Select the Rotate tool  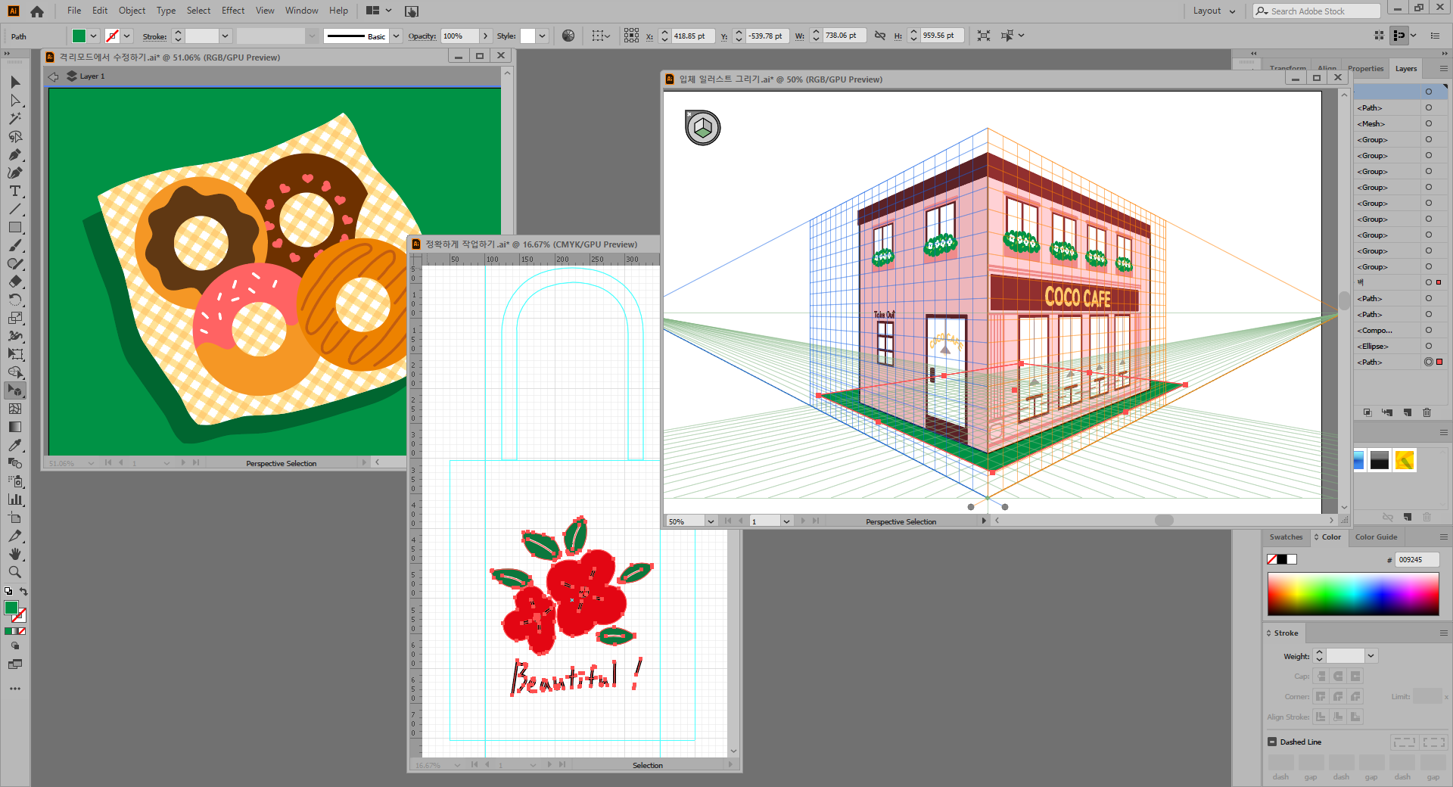15,300
